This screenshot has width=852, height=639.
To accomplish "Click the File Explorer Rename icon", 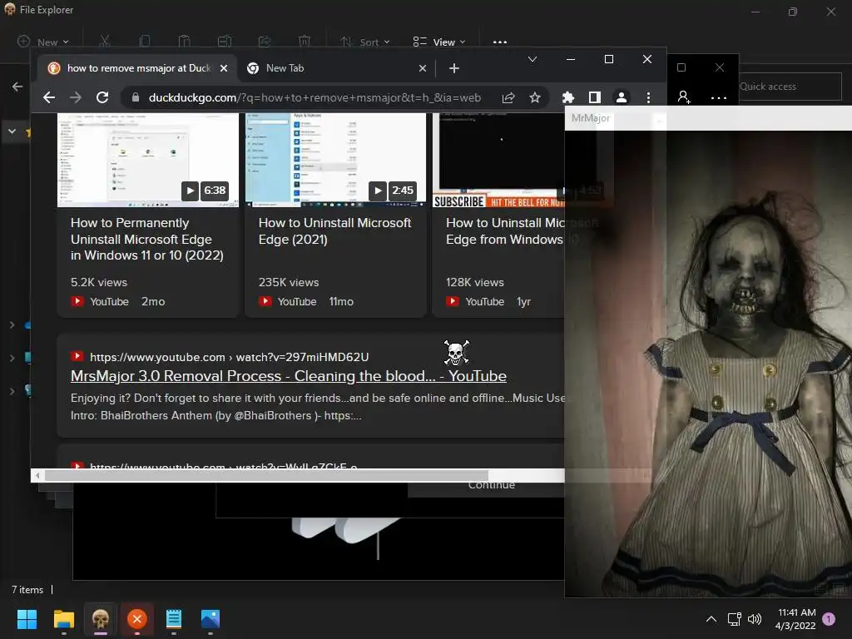I will (225, 42).
